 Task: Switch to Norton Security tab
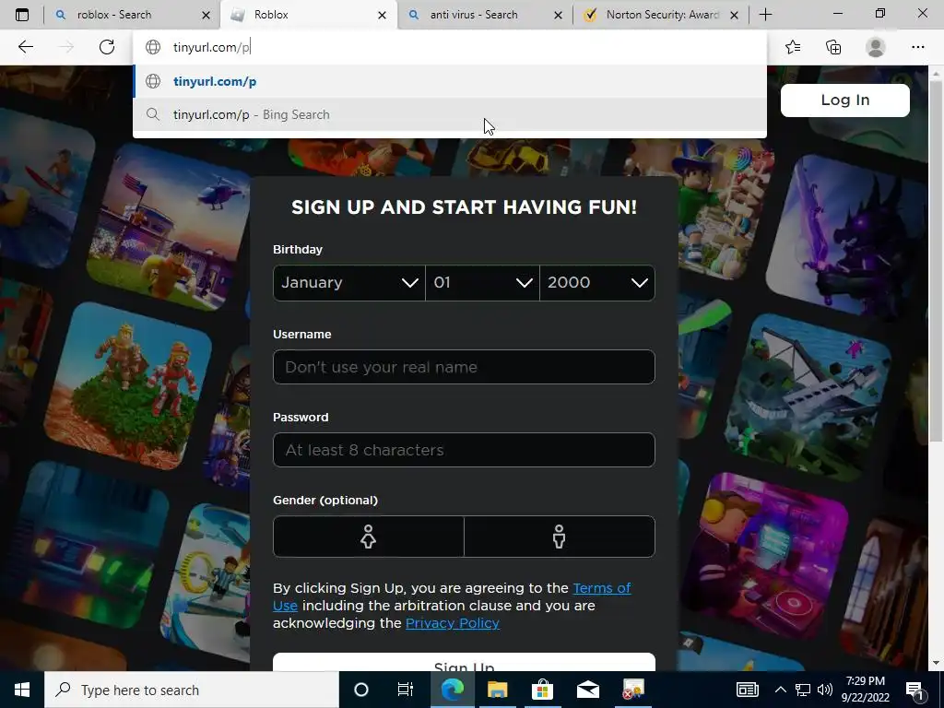(662, 15)
